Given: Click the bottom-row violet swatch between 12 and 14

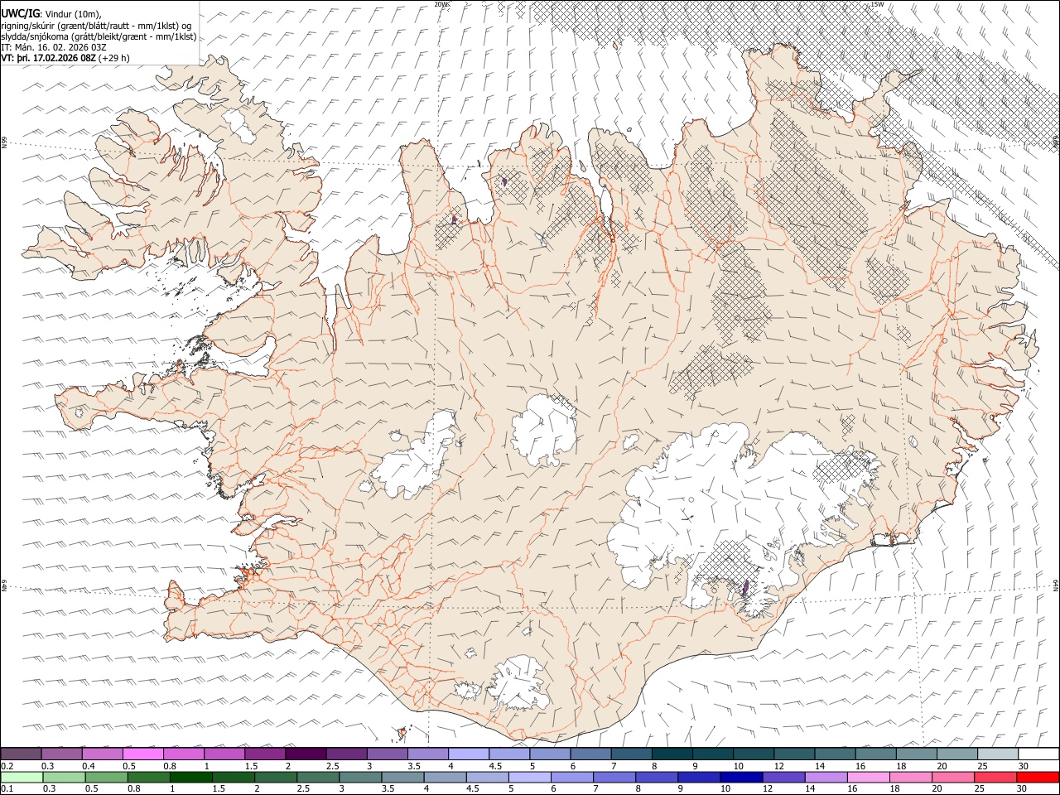Looking at the screenshot, I should pos(783,777).
